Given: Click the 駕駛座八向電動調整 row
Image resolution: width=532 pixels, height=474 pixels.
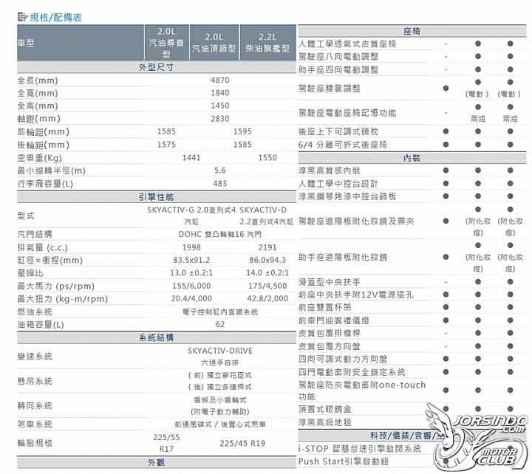Looking at the screenshot, I should pos(412,57).
